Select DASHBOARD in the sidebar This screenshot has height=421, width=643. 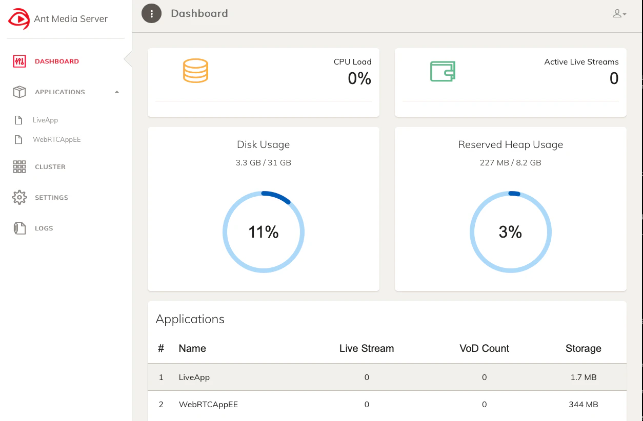tap(57, 61)
